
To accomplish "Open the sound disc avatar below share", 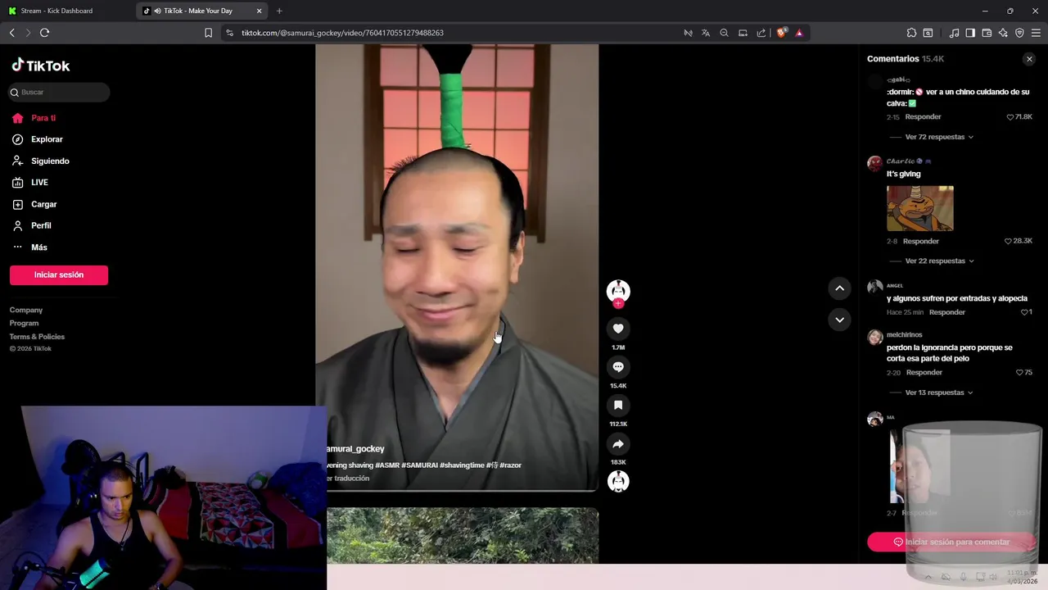I will (x=618, y=482).
